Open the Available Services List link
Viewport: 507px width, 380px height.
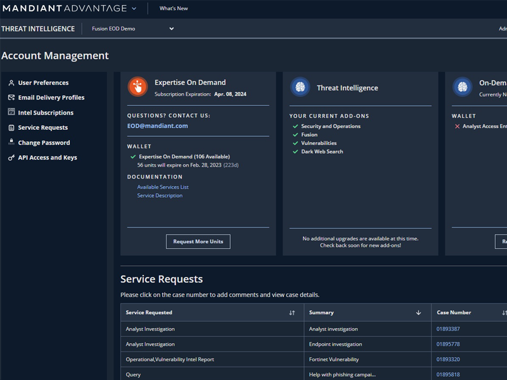click(163, 187)
